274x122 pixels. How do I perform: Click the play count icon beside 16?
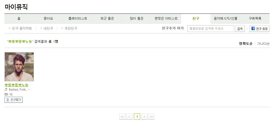coord(6,94)
